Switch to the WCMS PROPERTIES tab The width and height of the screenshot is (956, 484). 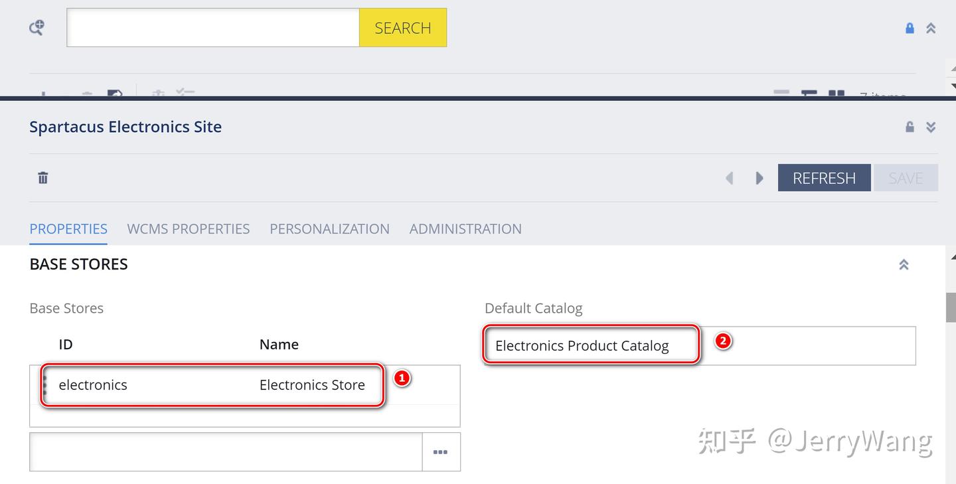coord(189,229)
